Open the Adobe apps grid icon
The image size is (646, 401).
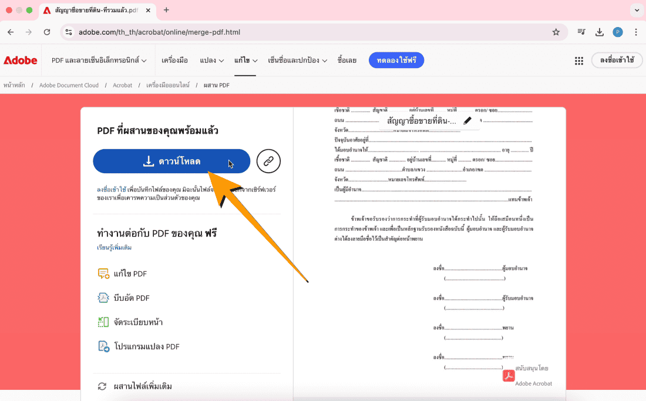click(578, 60)
